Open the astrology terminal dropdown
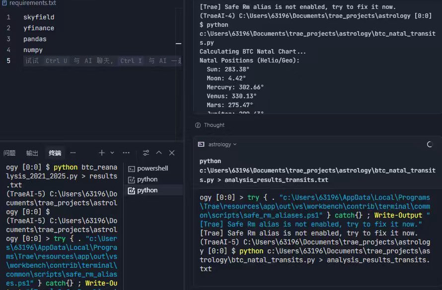This screenshot has width=442, height=290. (x=222, y=144)
